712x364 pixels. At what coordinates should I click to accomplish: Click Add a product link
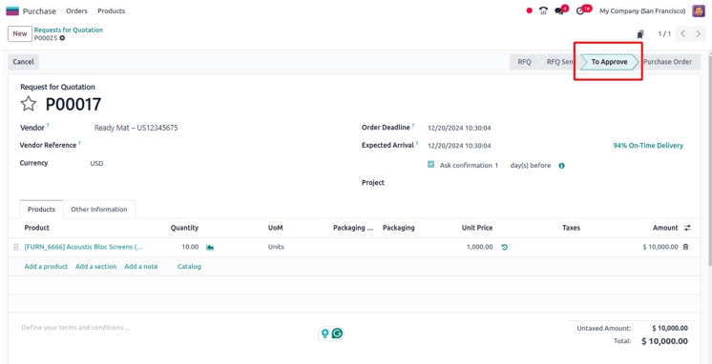click(x=46, y=267)
